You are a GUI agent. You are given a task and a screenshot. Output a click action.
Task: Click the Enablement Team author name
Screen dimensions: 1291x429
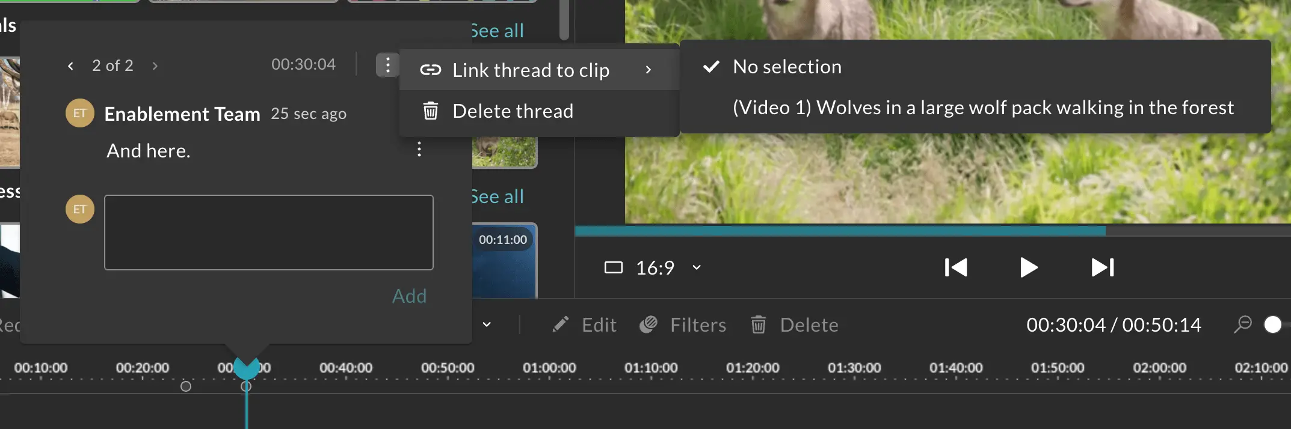(182, 114)
